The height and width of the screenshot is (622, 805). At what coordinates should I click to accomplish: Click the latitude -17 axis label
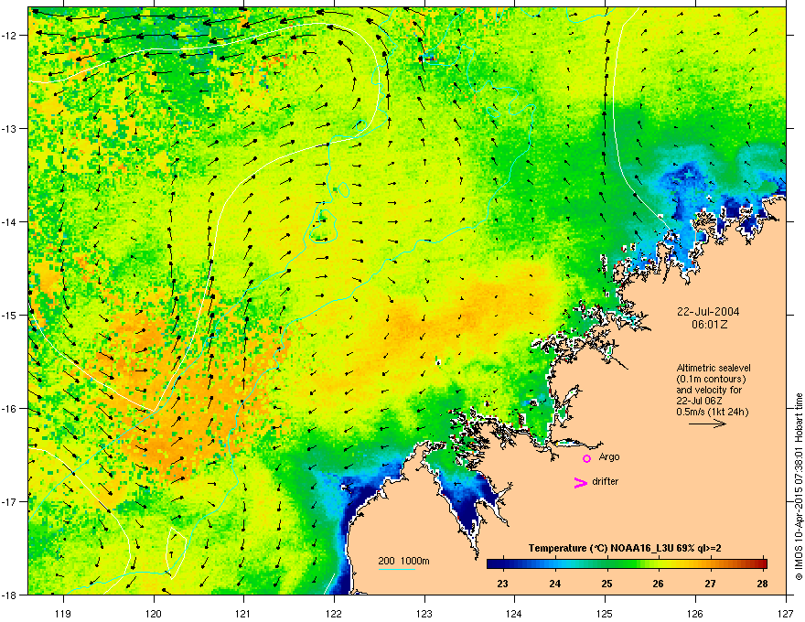point(10,501)
